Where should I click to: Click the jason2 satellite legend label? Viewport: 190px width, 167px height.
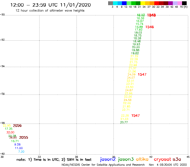[x=108, y=159]
